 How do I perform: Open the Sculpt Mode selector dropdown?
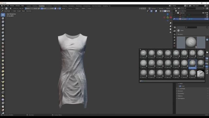coord(7,11)
